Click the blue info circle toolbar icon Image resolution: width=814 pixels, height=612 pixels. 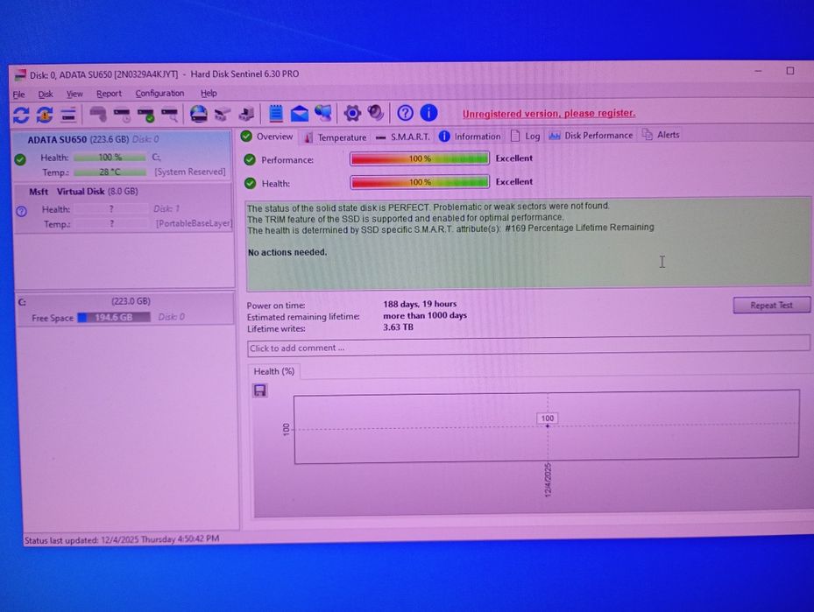428,113
